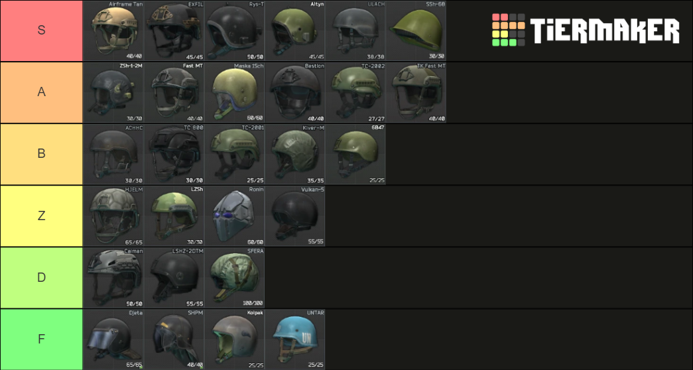Click the red S tier label

[41, 31]
